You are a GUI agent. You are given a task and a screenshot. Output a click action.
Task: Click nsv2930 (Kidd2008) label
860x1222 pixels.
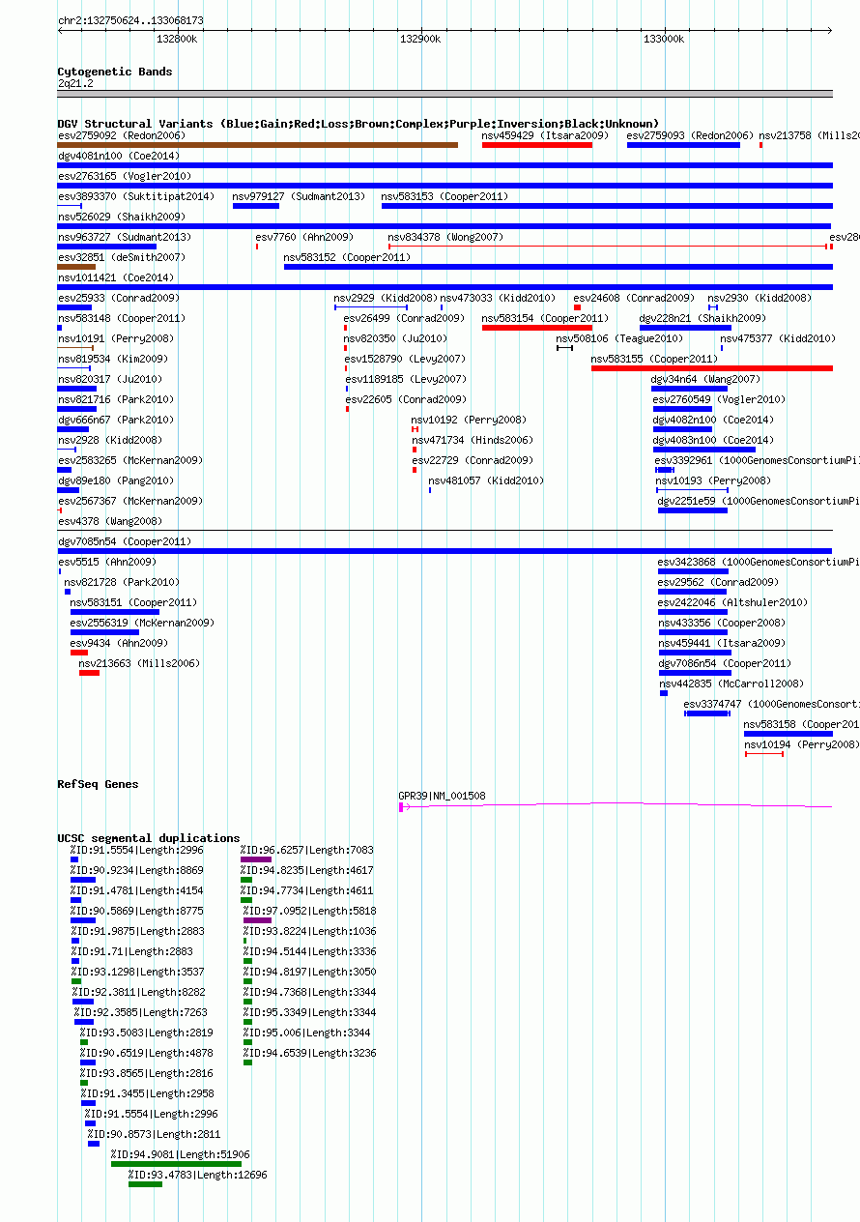coord(760,298)
